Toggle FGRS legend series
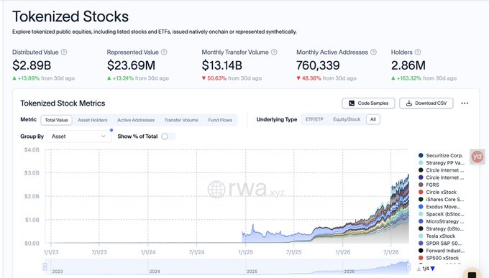The width and height of the screenshot is (489, 278). pos(429,185)
